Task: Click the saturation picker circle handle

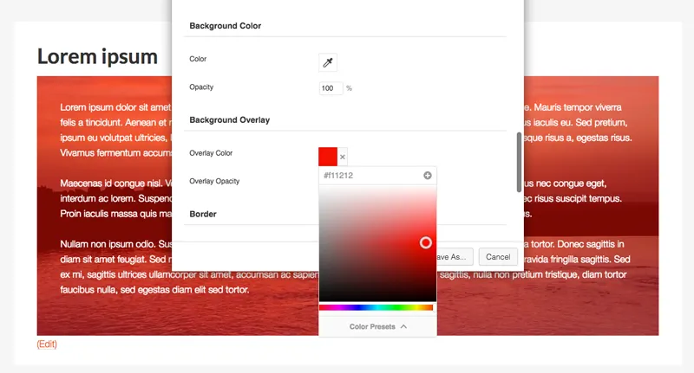Action: tap(426, 243)
